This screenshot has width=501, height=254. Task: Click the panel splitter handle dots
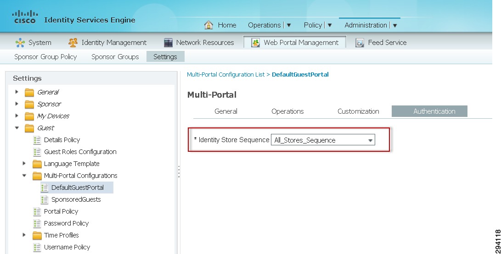(179, 171)
